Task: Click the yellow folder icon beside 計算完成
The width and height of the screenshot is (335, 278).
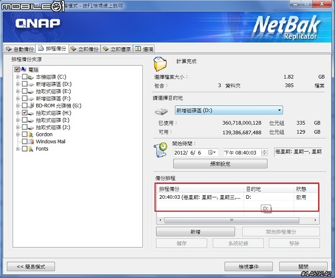Action: pyautogui.click(x=160, y=64)
